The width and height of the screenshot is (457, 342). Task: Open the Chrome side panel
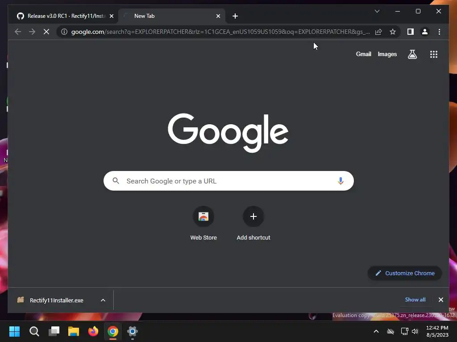[411, 32]
